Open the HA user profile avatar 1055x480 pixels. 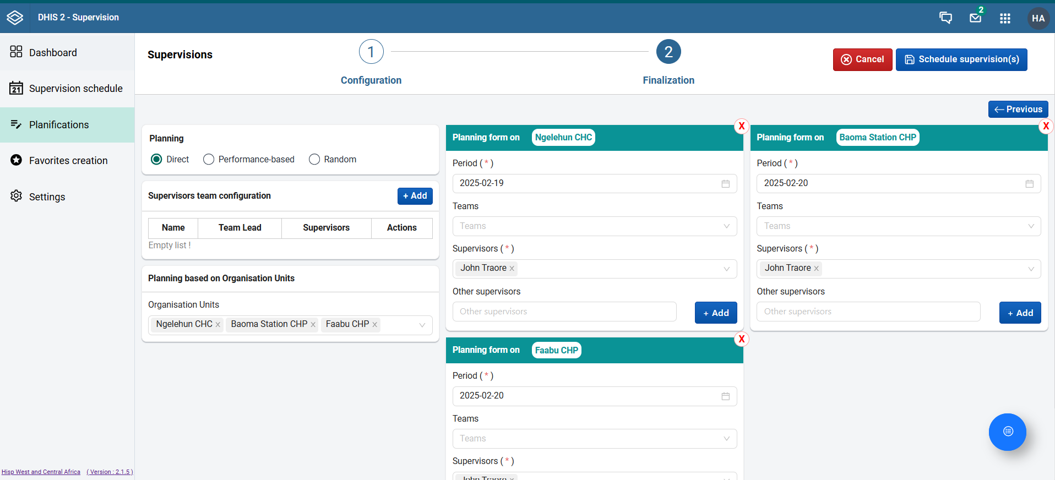click(x=1038, y=18)
